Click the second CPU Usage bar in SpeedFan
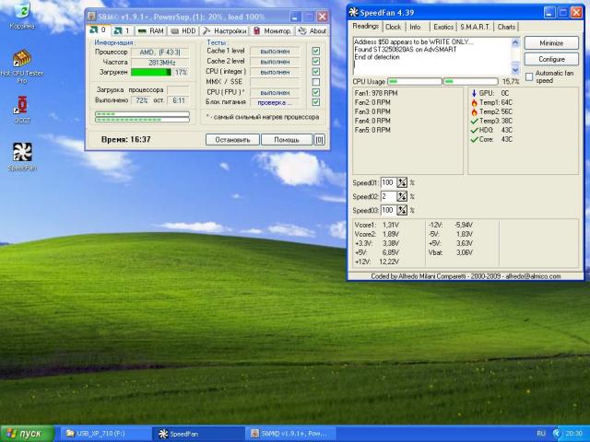 [x=471, y=82]
